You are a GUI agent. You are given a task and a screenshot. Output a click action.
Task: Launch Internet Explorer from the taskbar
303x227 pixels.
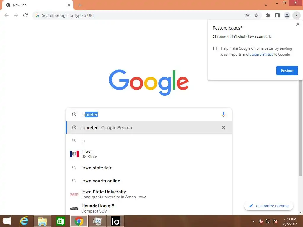pyautogui.click(x=24, y=221)
